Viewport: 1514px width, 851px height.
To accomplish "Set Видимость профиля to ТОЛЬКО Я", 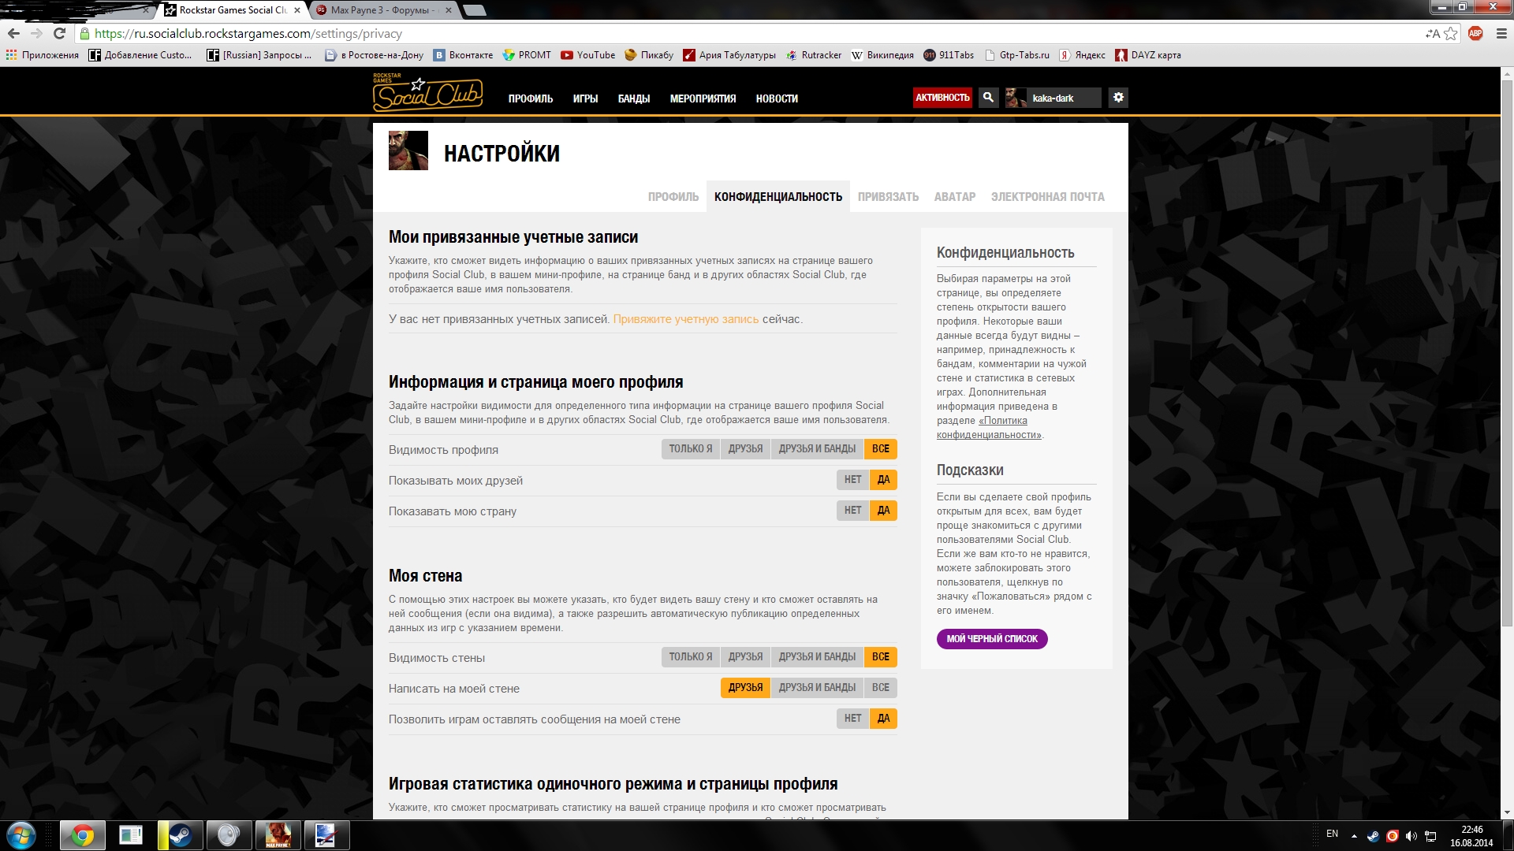I will pyautogui.click(x=690, y=449).
